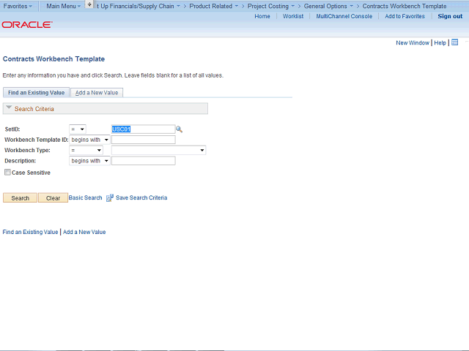Click the personalize page icon beside Help
This screenshot has height=351, width=469.
(x=454, y=42)
